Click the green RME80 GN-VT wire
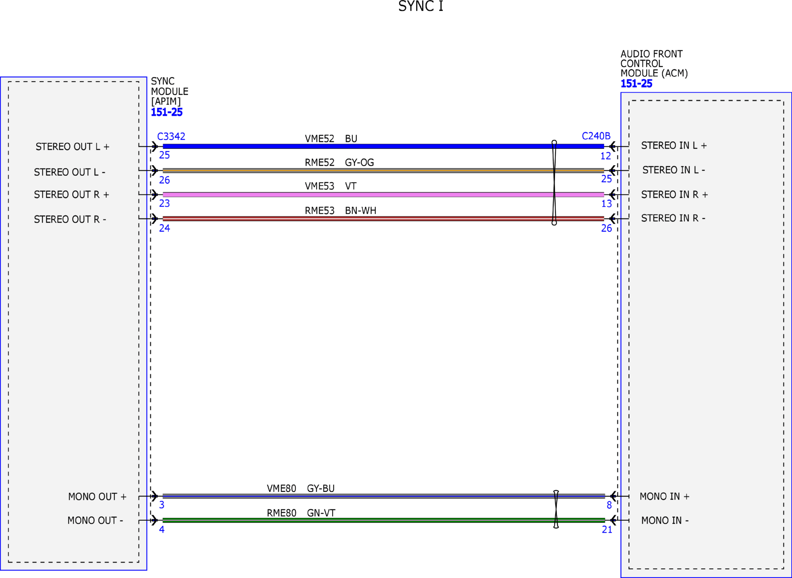Viewport: 792px width, 578px height. (383, 520)
